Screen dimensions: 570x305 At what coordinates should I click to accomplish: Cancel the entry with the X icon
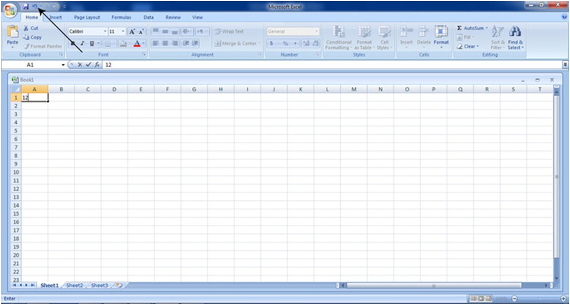point(80,65)
